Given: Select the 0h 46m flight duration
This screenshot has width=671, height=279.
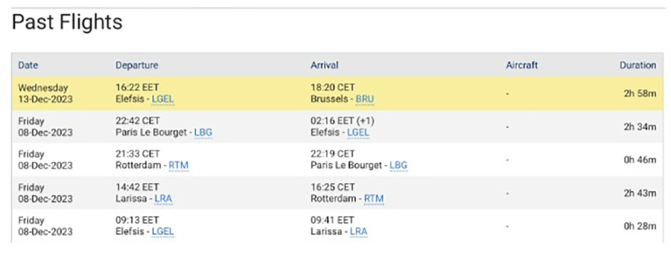Looking at the screenshot, I should click(640, 160).
